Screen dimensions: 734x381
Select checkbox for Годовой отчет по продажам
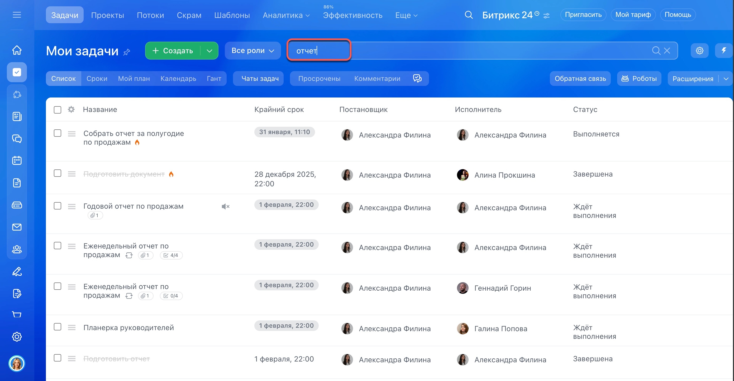58,206
